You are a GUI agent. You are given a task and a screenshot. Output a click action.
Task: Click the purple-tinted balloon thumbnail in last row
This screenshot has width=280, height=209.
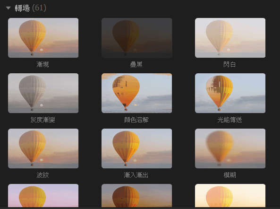[43, 196]
